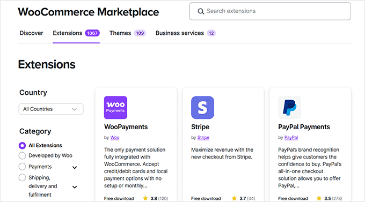Open the PayPal logo icon
Viewport: 365px width, 202px height.
pyautogui.click(x=289, y=108)
